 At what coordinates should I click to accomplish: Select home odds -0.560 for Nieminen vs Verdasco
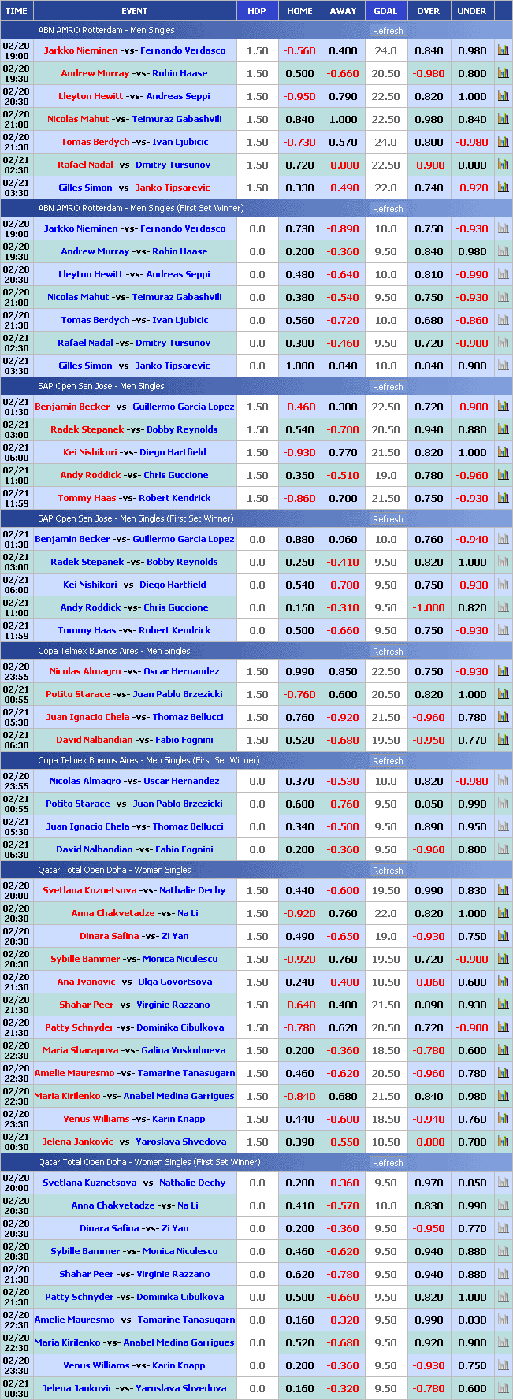pos(299,50)
